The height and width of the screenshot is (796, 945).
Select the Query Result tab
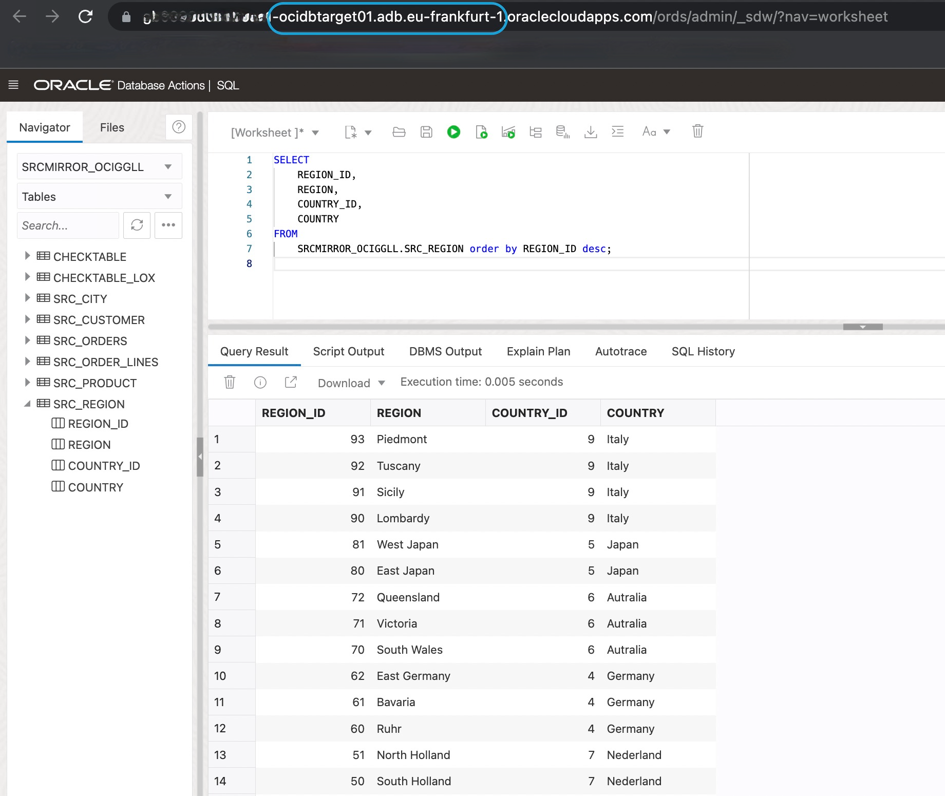pyautogui.click(x=254, y=351)
